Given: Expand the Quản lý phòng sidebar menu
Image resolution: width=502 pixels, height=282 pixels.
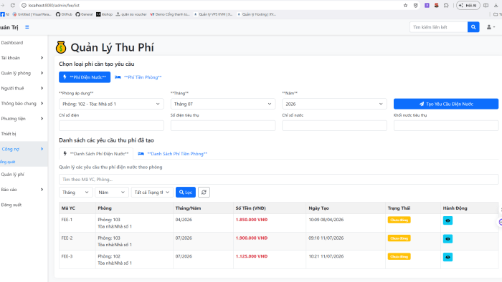Looking at the screenshot, I should tap(22, 73).
